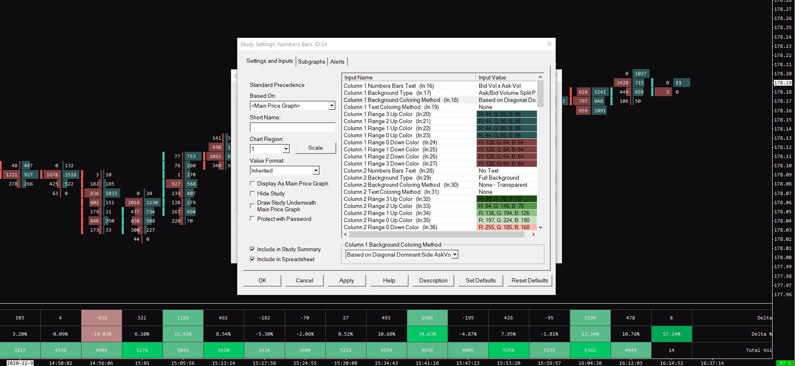Viewport: 795px width, 366px height.
Task: Select Column 1 Numbers Bars Text row
Action: [440, 86]
